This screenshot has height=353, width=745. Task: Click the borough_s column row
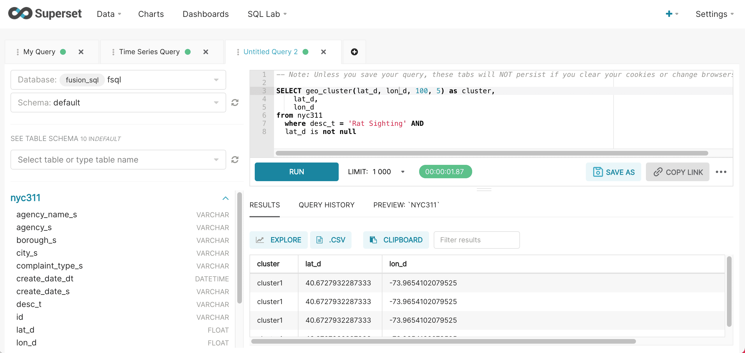tap(122, 240)
